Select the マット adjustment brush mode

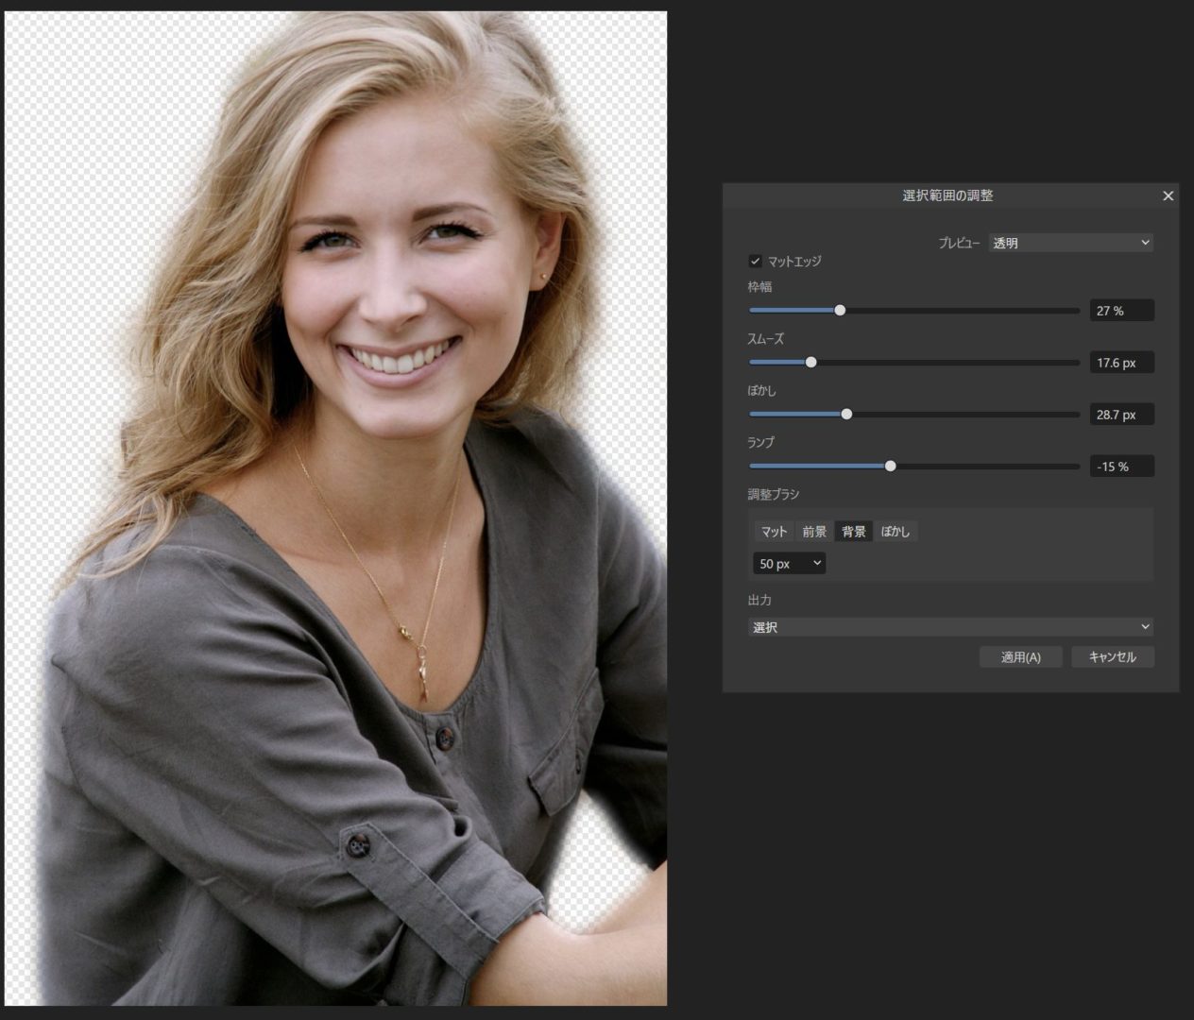774,532
